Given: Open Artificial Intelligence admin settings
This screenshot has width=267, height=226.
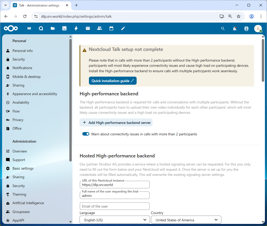Looking at the screenshot, I should (x=28, y=203).
